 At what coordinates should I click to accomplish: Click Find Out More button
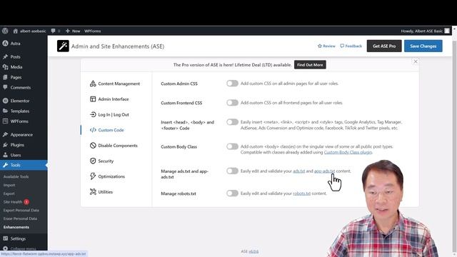(x=310, y=65)
